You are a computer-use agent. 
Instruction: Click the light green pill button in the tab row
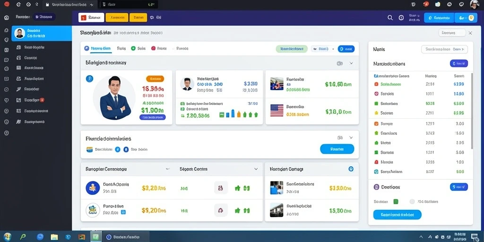pos(291,49)
